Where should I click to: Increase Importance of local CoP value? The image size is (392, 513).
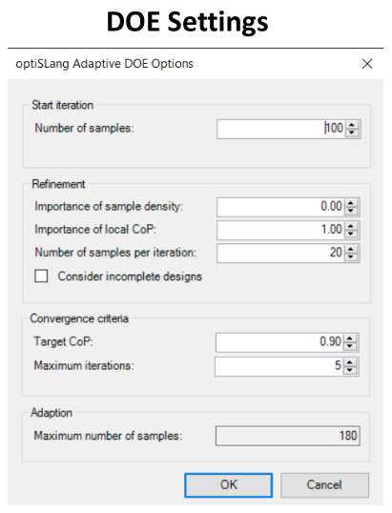(351, 226)
